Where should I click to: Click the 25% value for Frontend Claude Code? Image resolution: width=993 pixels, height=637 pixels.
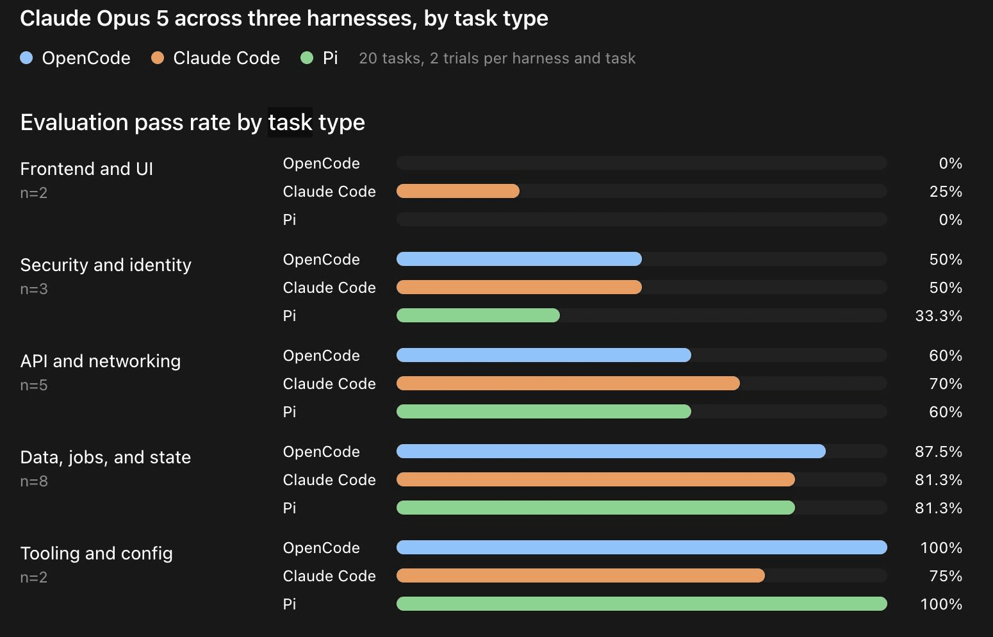946,192
